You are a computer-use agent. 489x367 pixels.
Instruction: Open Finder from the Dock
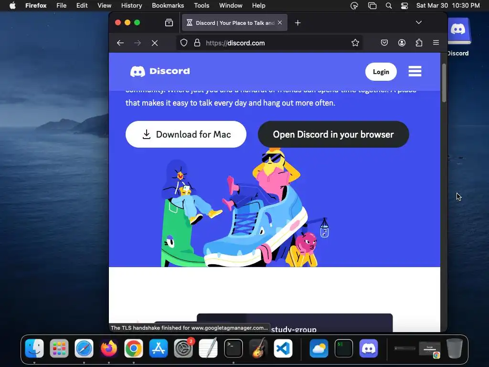pyautogui.click(x=34, y=348)
